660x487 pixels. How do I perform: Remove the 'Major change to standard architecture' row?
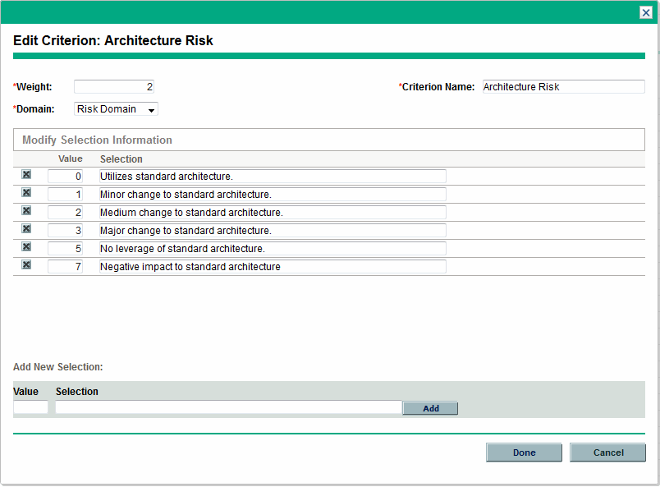coord(26,229)
